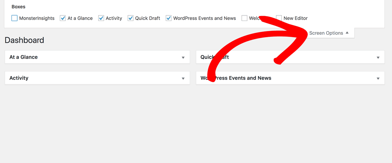Screen dimensions: 392x163
Task: Tick the Welcome checkbox
Action: pos(244,18)
